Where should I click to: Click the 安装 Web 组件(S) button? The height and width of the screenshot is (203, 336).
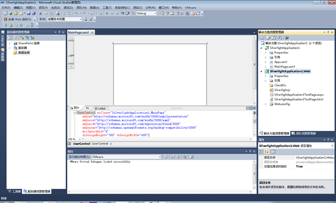pos(18,19)
